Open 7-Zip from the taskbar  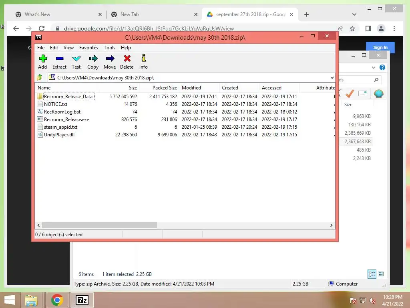(x=82, y=300)
